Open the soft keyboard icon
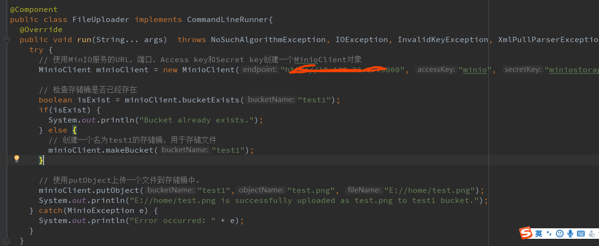The height and width of the screenshot is (246, 599). (581, 234)
